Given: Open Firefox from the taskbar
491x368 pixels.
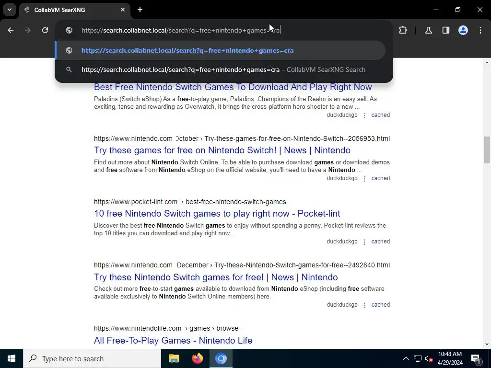Looking at the screenshot, I should 197,358.
